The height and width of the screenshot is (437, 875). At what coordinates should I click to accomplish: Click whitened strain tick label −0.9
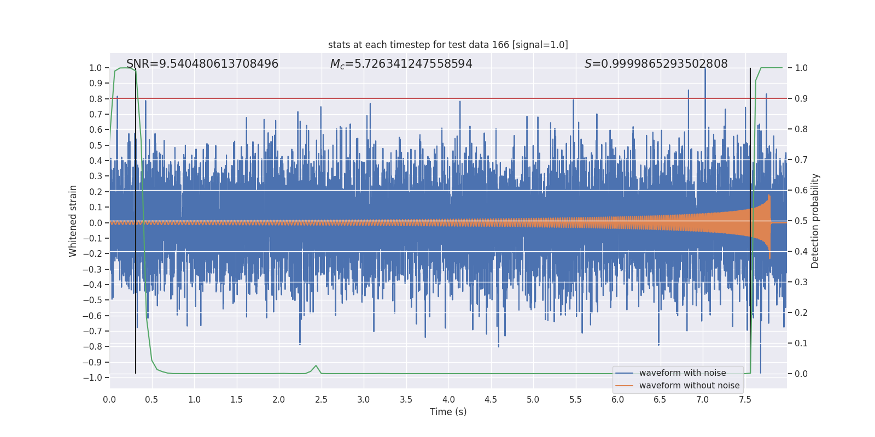pos(92,362)
